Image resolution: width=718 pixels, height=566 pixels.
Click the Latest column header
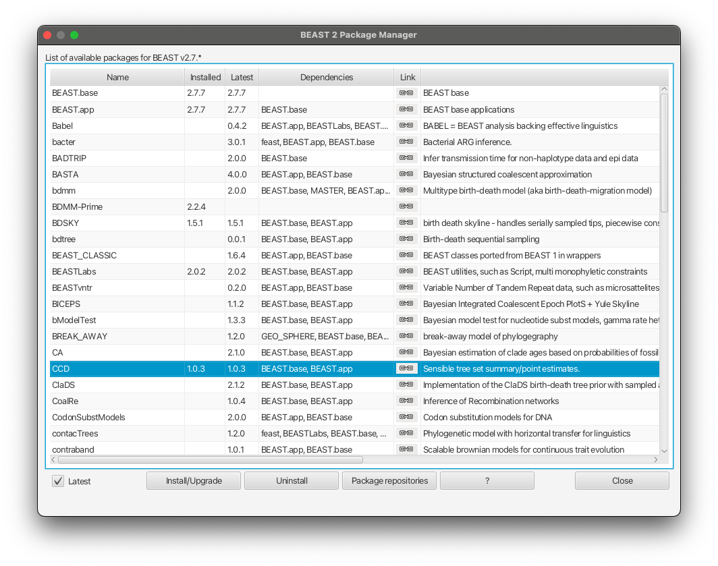(x=242, y=77)
